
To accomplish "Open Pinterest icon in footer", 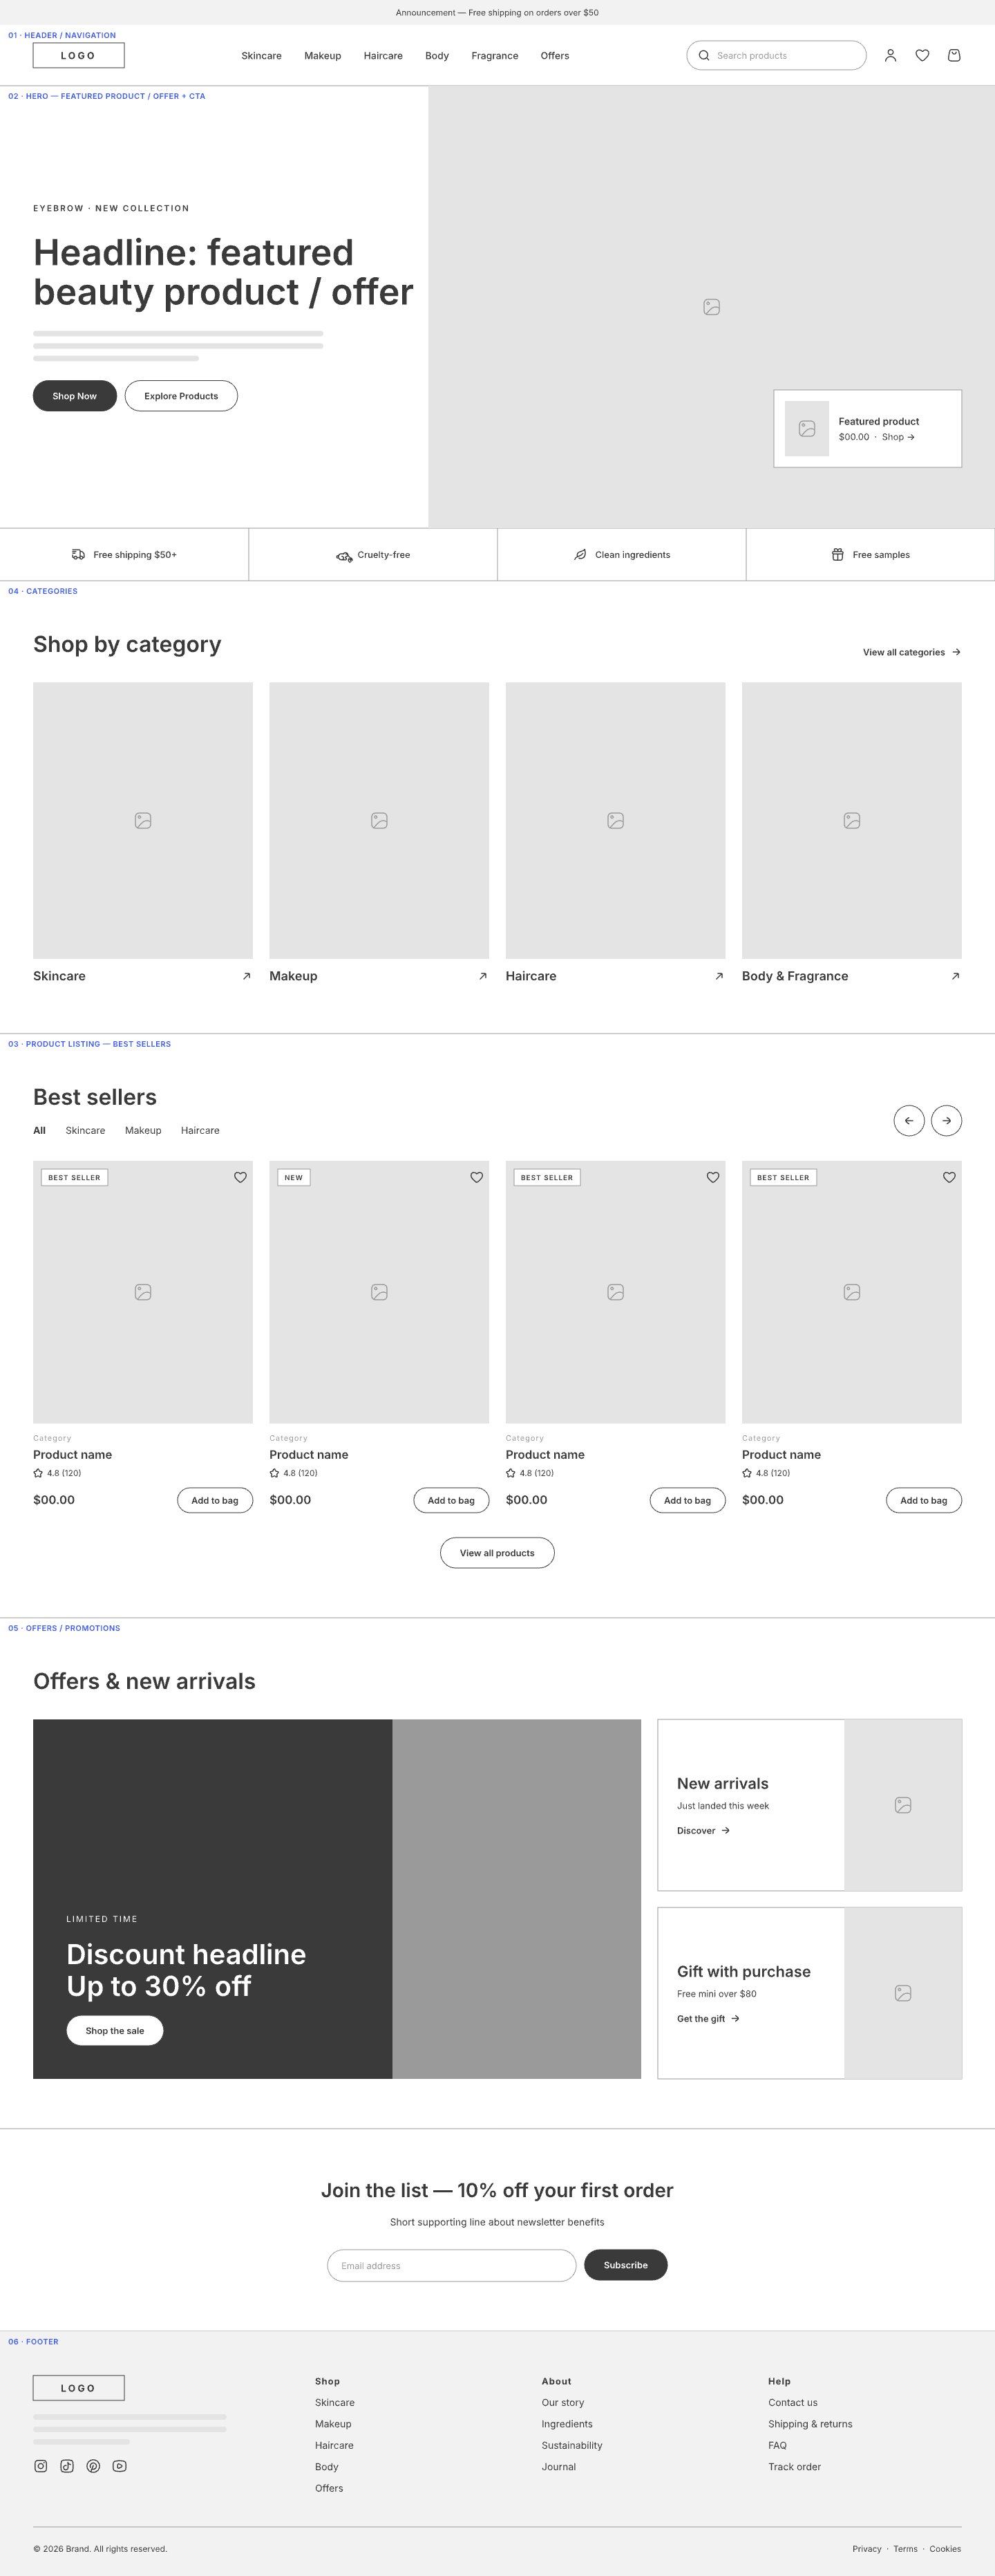I will pyautogui.click(x=93, y=2466).
